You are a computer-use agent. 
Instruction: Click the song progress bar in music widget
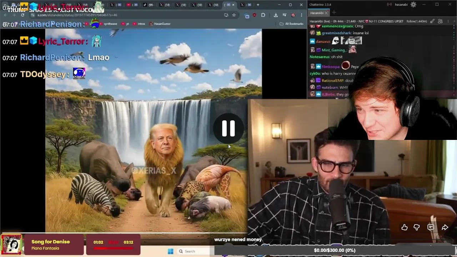tap(113, 248)
